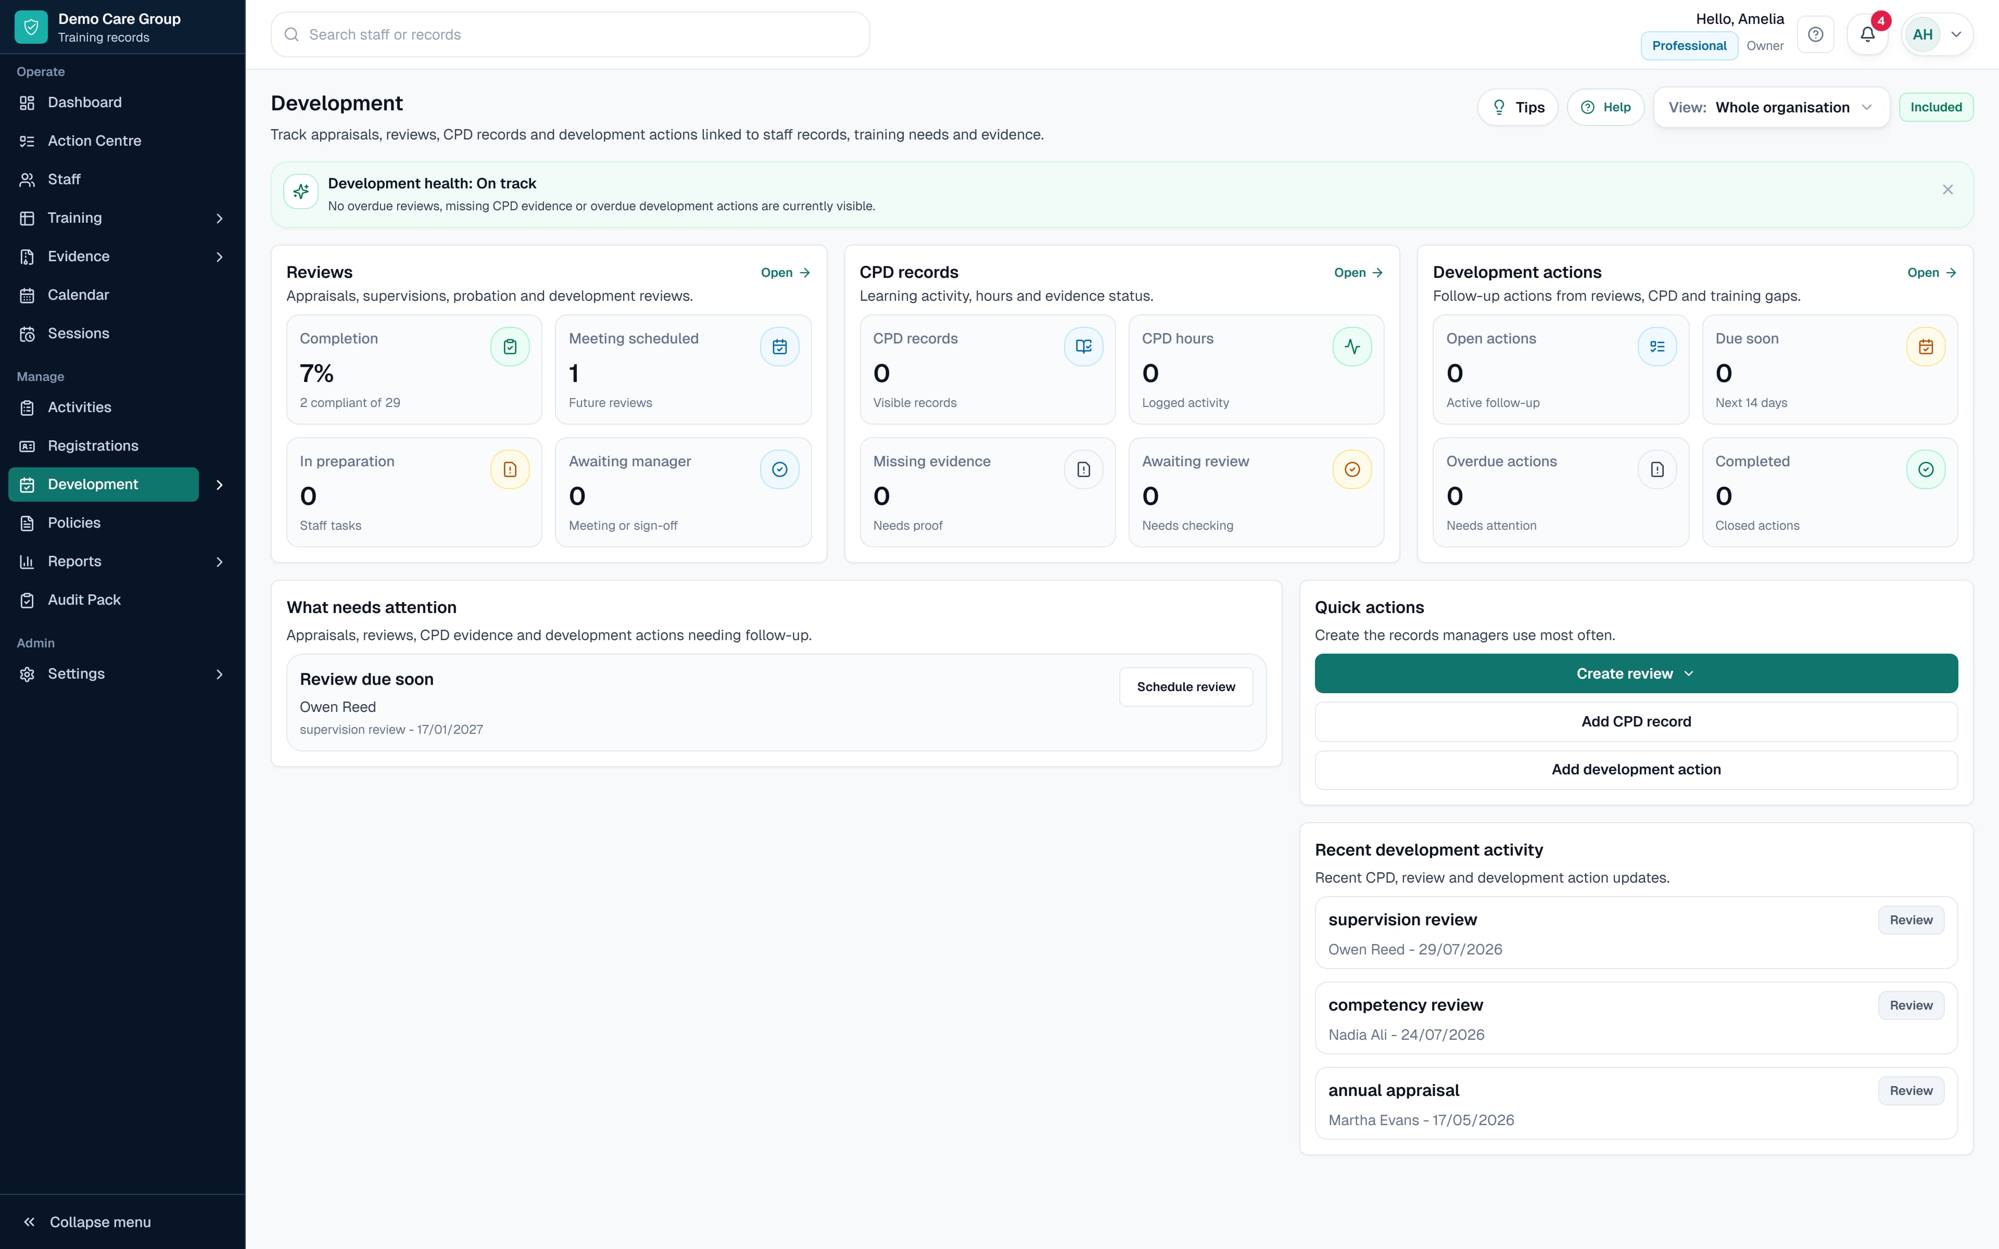Open the Create review dropdown button
Image resolution: width=1999 pixels, height=1249 pixels.
[1636, 673]
